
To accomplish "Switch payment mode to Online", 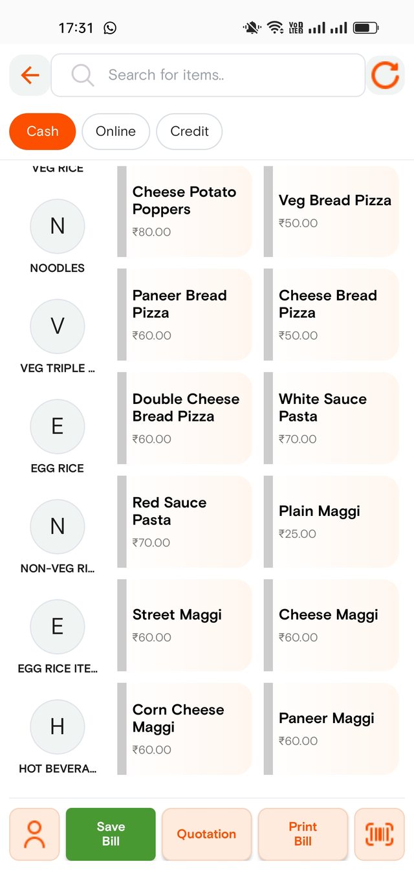I will 116,131.
